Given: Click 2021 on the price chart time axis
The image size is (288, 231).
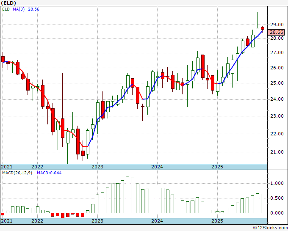Looking at the screenshot, I should 7,167.
